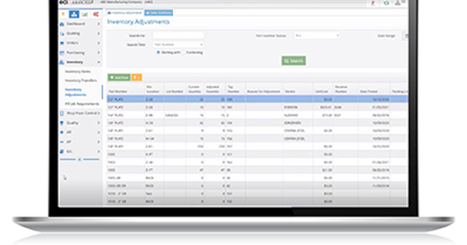The width and height of the screenshot is (467, 245).
Task: Click the Search For input field
Action: (178, 35)
